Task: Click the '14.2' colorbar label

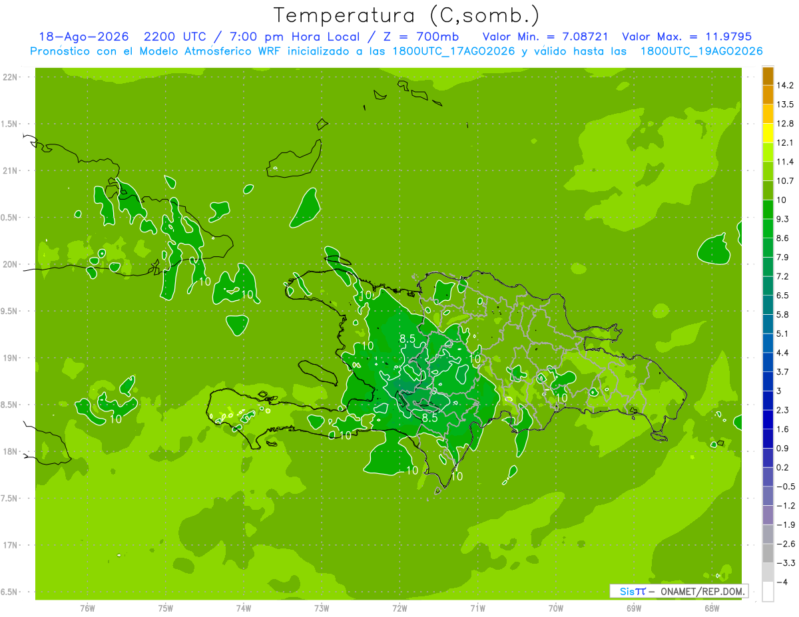Action: 786,85
